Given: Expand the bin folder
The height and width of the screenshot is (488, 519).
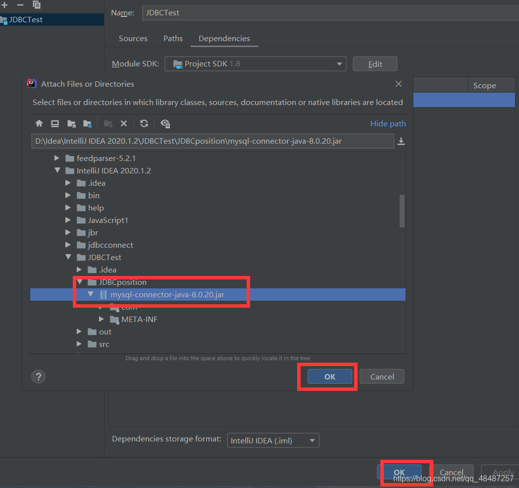Looking at the screenshot, I should 68,195.
